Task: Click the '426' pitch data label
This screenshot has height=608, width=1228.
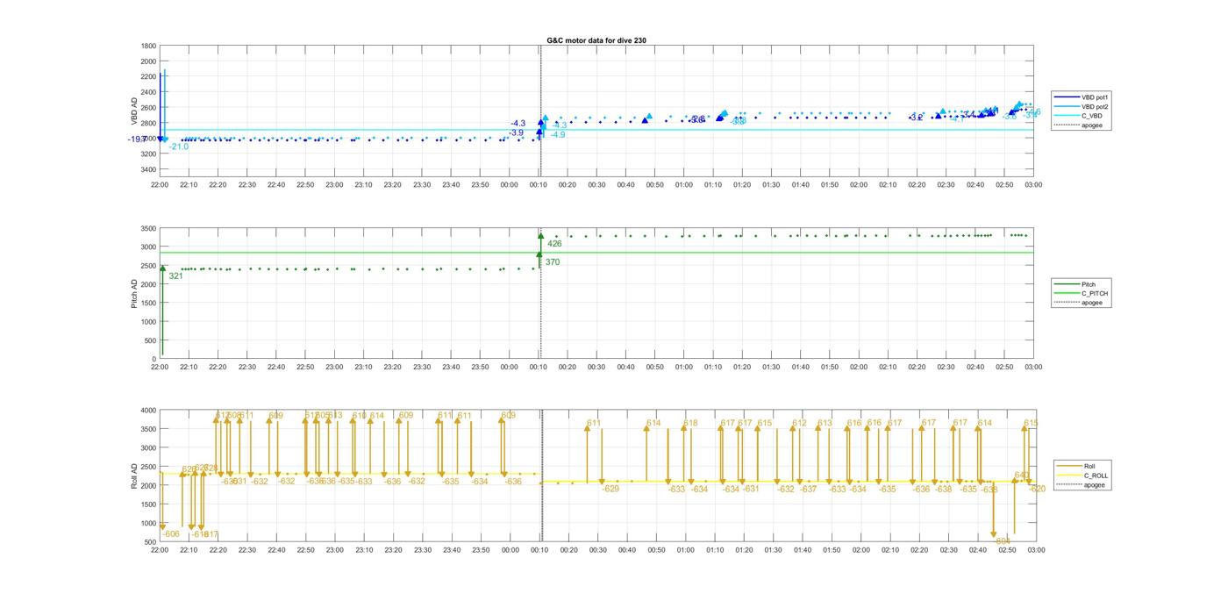Action: tap(554, 244)
